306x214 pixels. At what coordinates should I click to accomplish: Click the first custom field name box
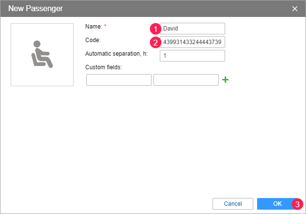point(119,80)
